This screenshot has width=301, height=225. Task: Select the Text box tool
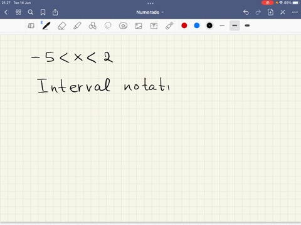154,26
